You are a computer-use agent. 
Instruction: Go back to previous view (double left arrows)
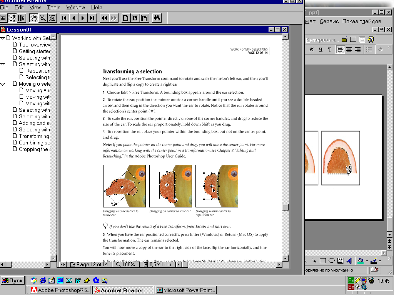click(x=104, y=18)
